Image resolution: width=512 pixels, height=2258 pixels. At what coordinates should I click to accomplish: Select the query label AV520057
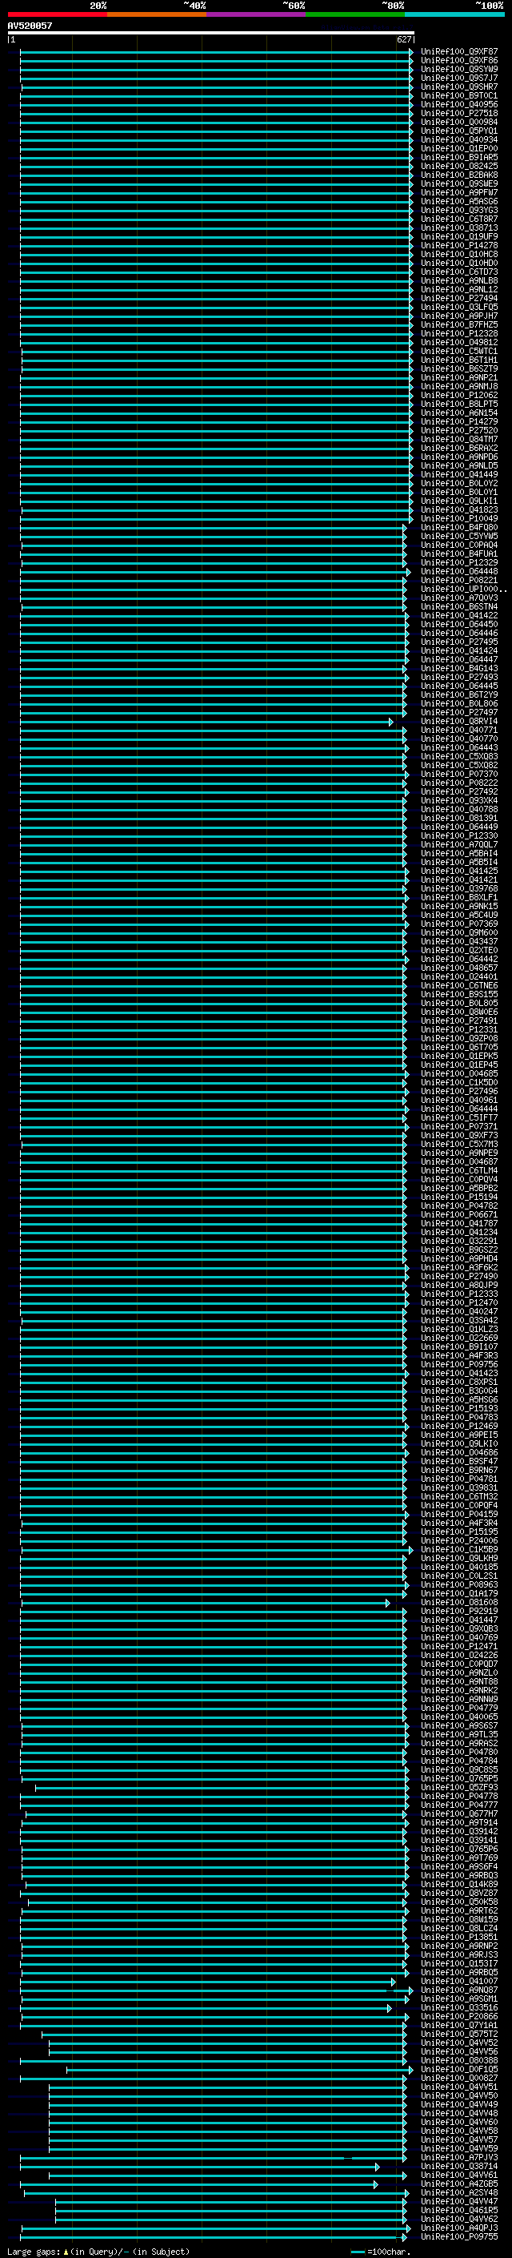pyautogui.click(x=30, y=26)
